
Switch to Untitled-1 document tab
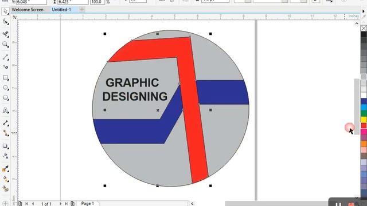pos(61,10)
